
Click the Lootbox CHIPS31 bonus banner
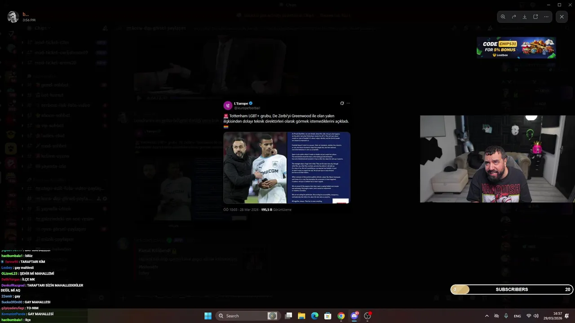pyautogui.click(x=516, y=48)
